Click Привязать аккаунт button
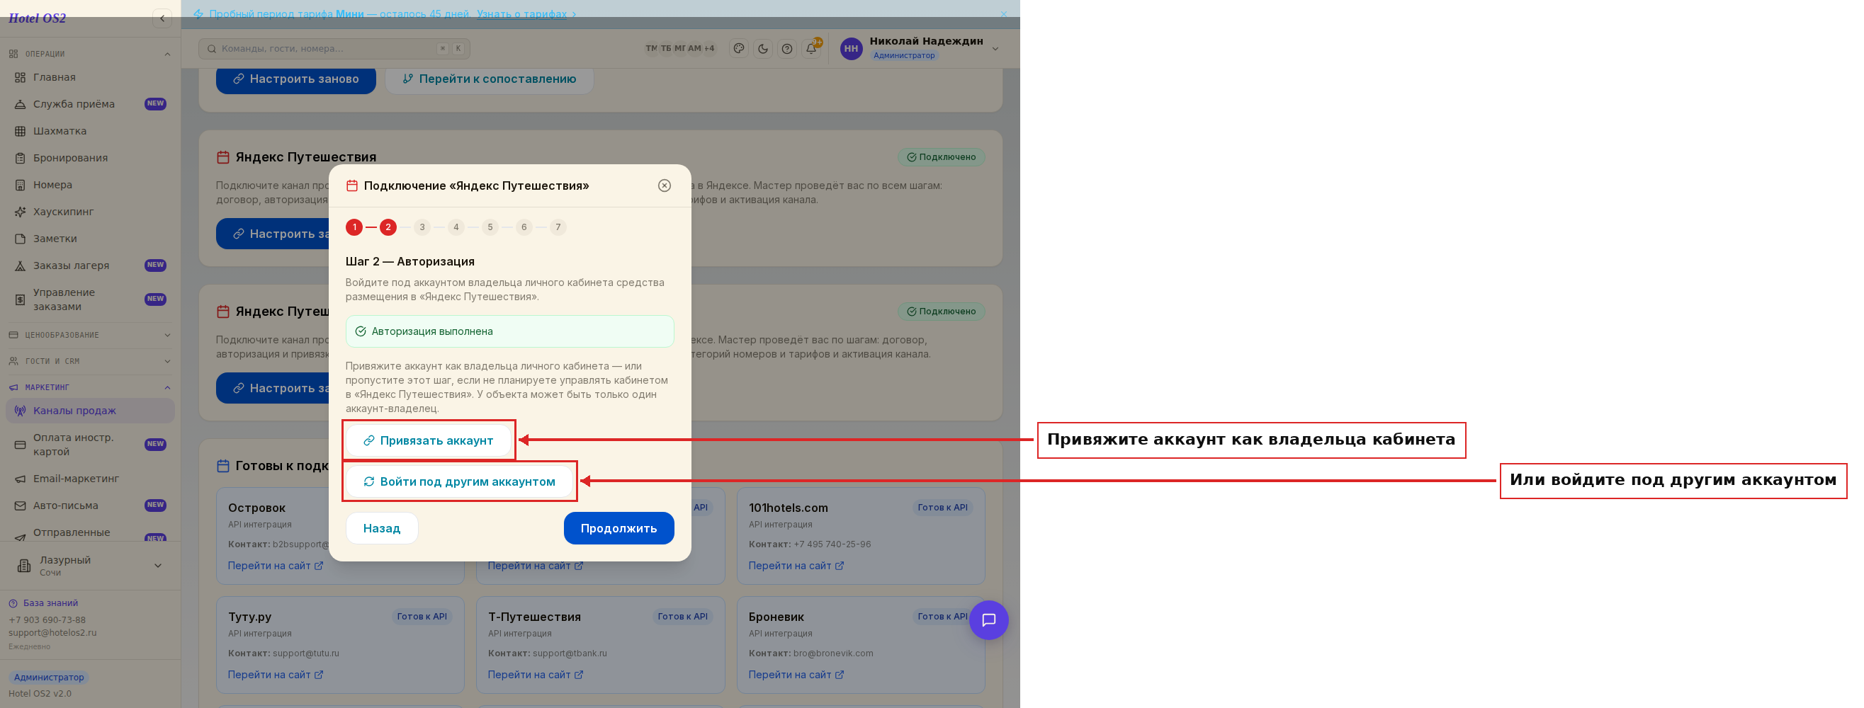The width and height of the screenshot is (1864, 708). tap(429, 440)
